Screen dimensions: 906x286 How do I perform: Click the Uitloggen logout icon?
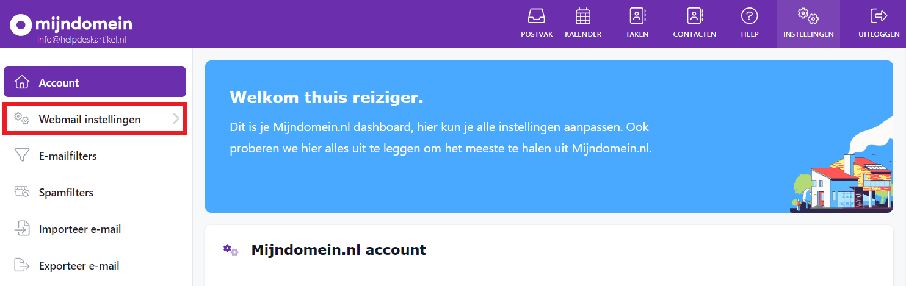[879, 16]
